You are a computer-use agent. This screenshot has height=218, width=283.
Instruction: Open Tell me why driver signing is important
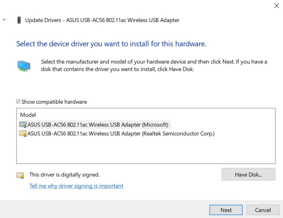(x=76, y=186)
